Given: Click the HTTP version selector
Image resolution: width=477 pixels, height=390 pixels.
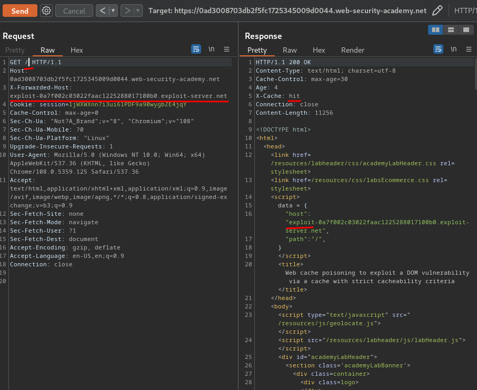Looking at the screenshot, I should (x=465, y=11).
